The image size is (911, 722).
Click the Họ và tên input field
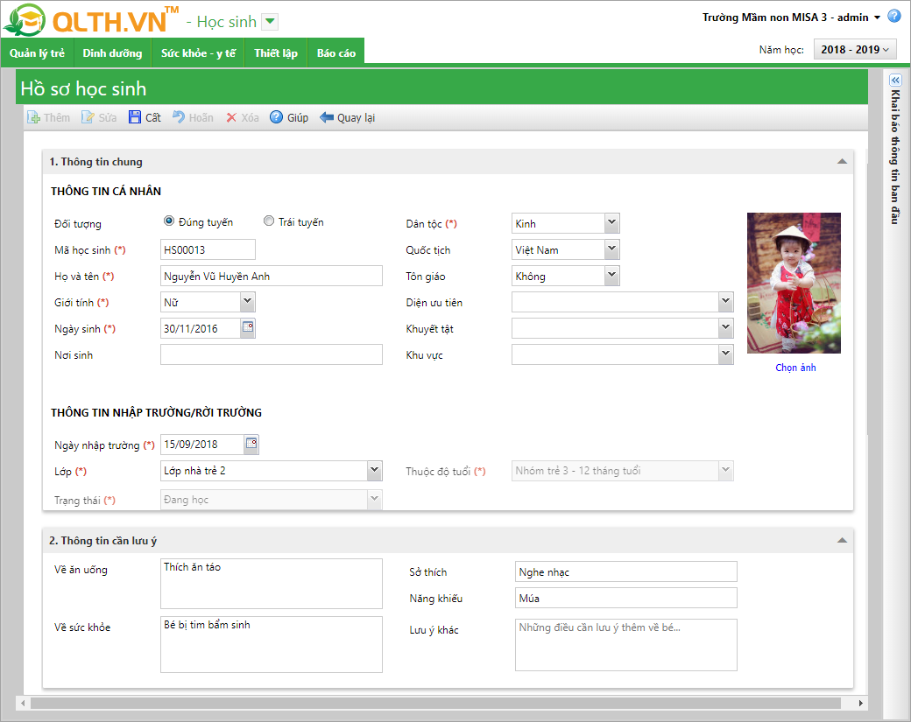click(272, 276)
